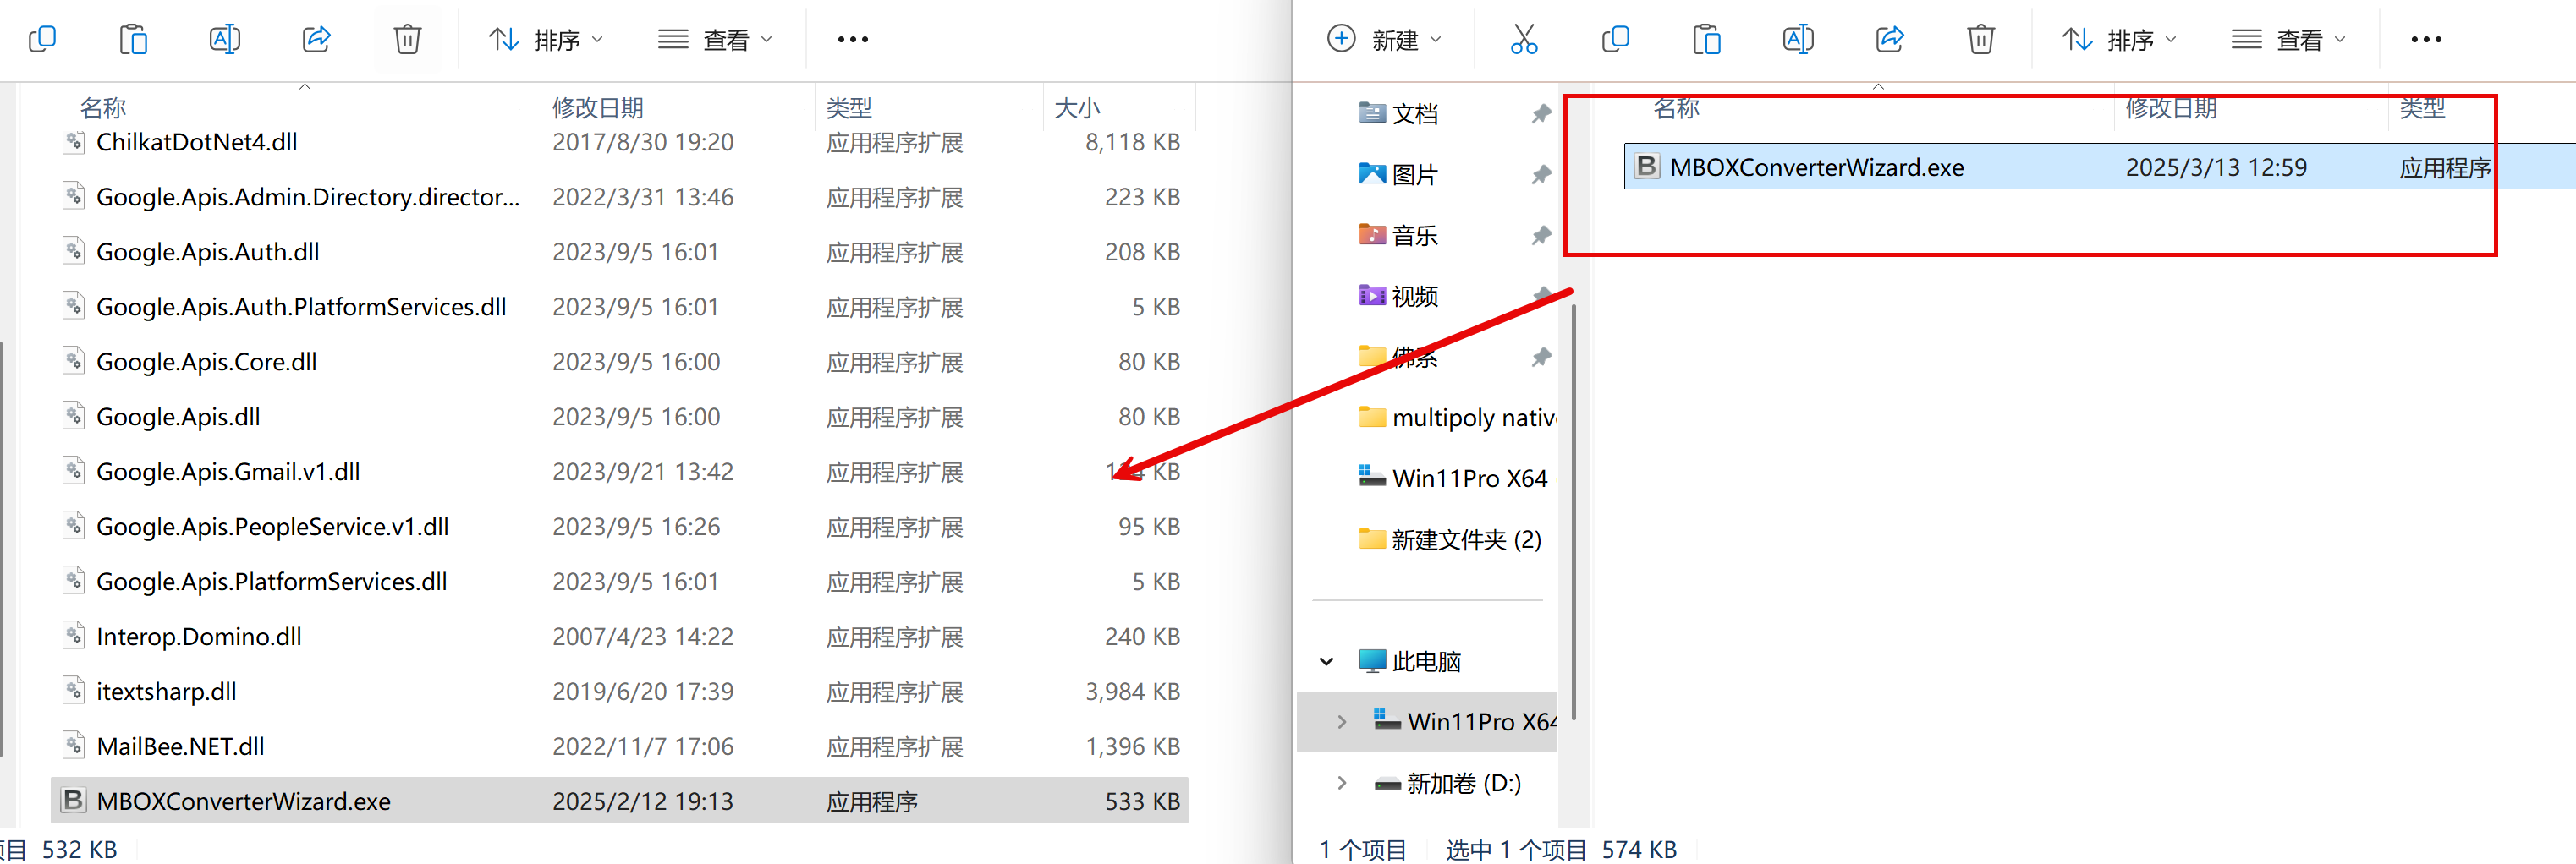This screenshot has height=864, width=2576.
Task: Open 查看 menu in the right window
Action: coord(2288,40)
